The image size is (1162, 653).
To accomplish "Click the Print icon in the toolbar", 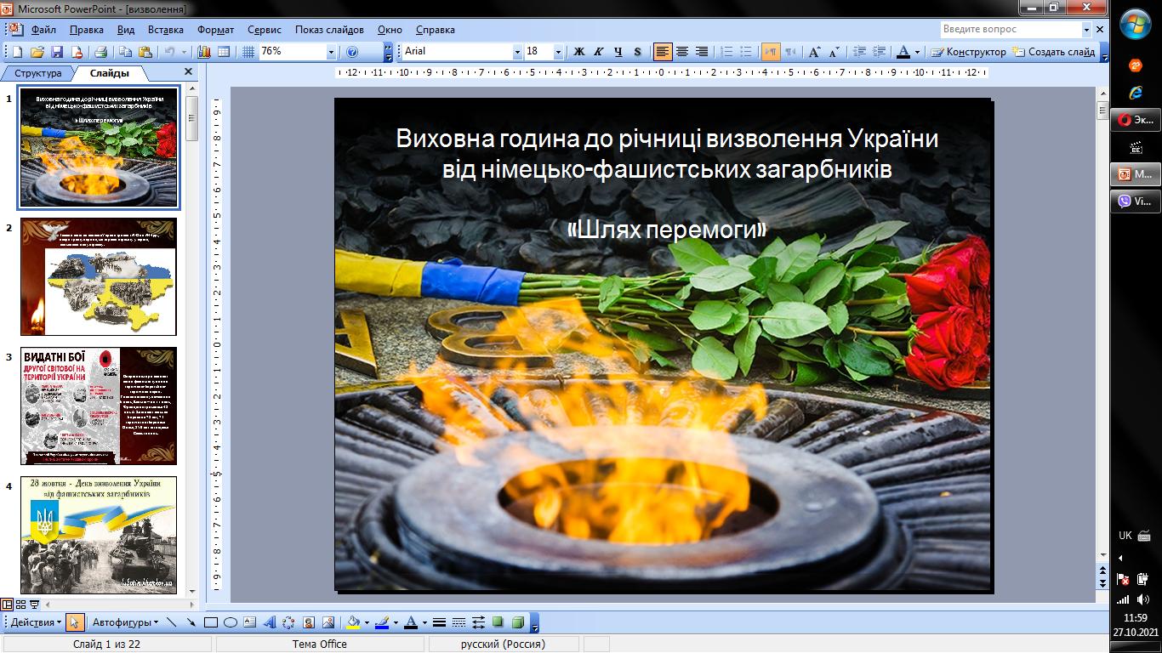I will (100, 52).
